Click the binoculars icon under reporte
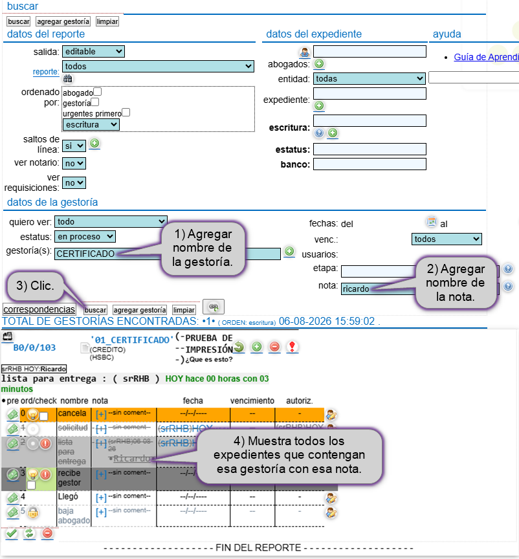This screenshot has width=519, height=559. point(68,78)
